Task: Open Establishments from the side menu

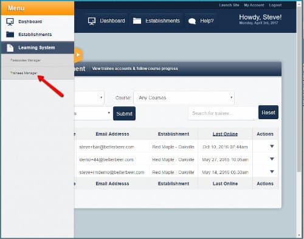Action: click(38, 35)
